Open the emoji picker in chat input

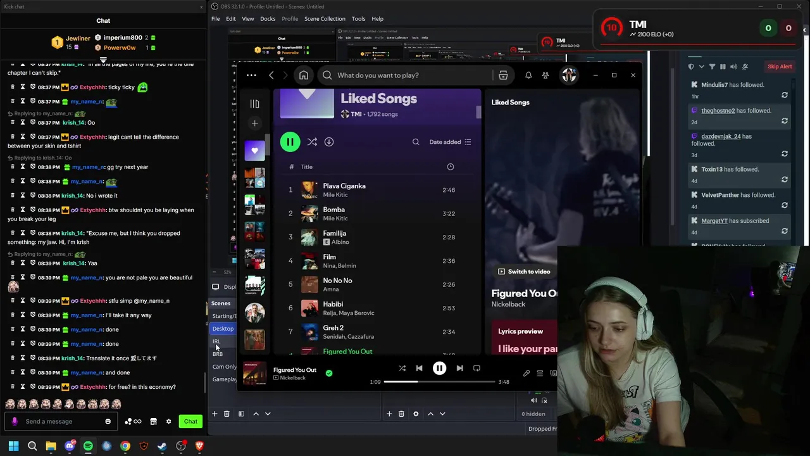pos(108,421)
